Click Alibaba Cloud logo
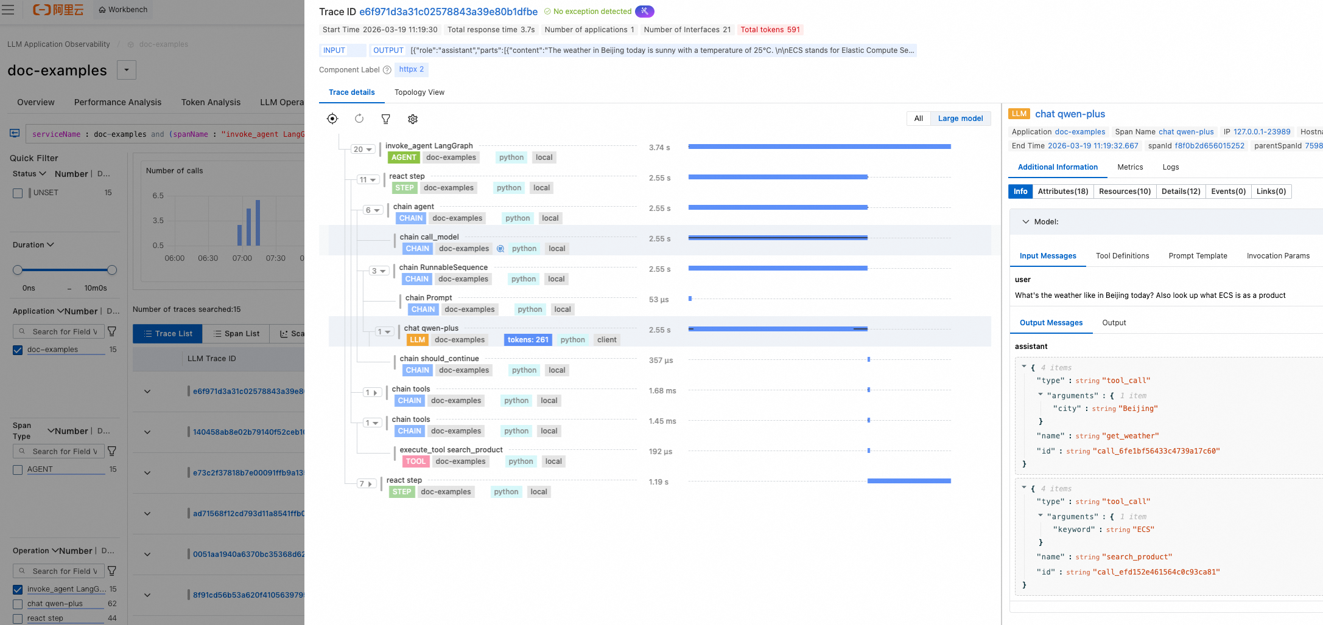Viewport: 1323px width, 625px height. (x=58, y=10)
